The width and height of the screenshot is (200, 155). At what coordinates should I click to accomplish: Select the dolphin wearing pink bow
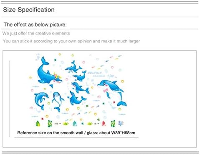pyautogui.click(x=112, y=93)
